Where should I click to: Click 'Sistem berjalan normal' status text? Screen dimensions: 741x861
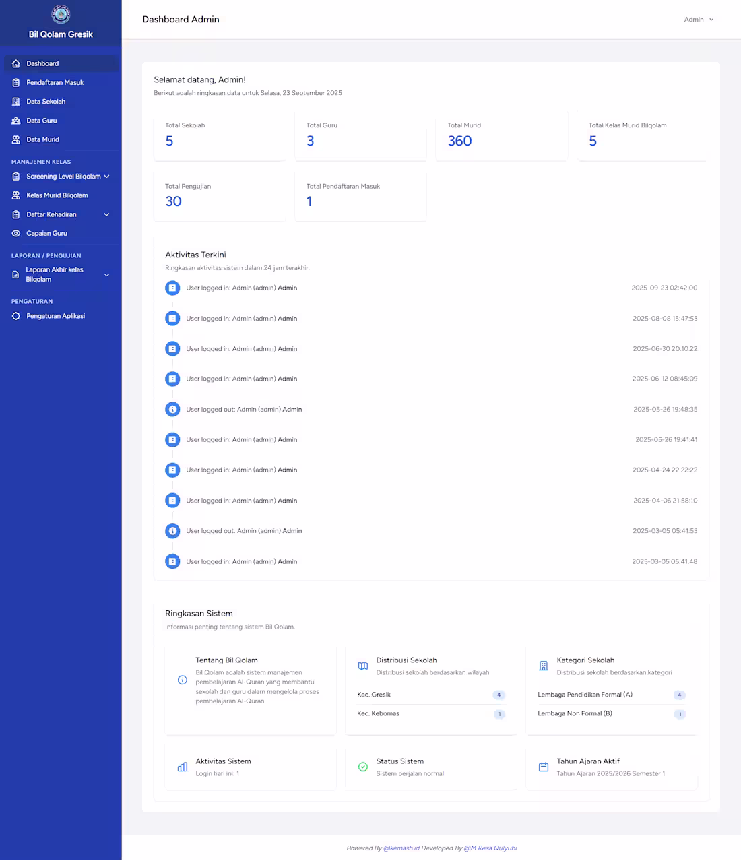click(x=410, y=773)
